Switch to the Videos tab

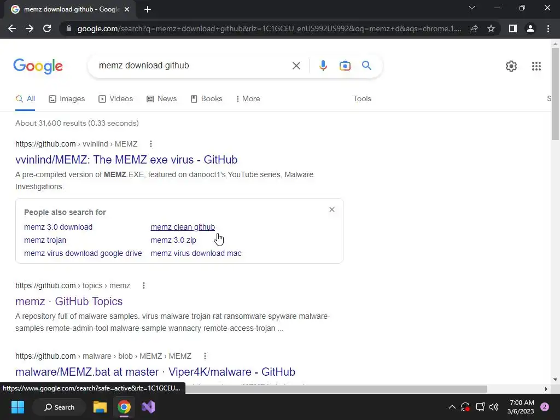point(116,99)
